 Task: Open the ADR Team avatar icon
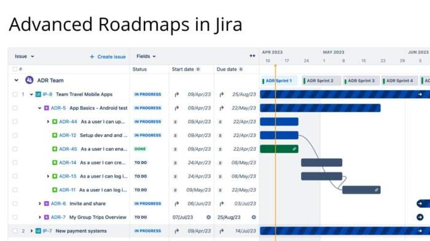[29, 80]
